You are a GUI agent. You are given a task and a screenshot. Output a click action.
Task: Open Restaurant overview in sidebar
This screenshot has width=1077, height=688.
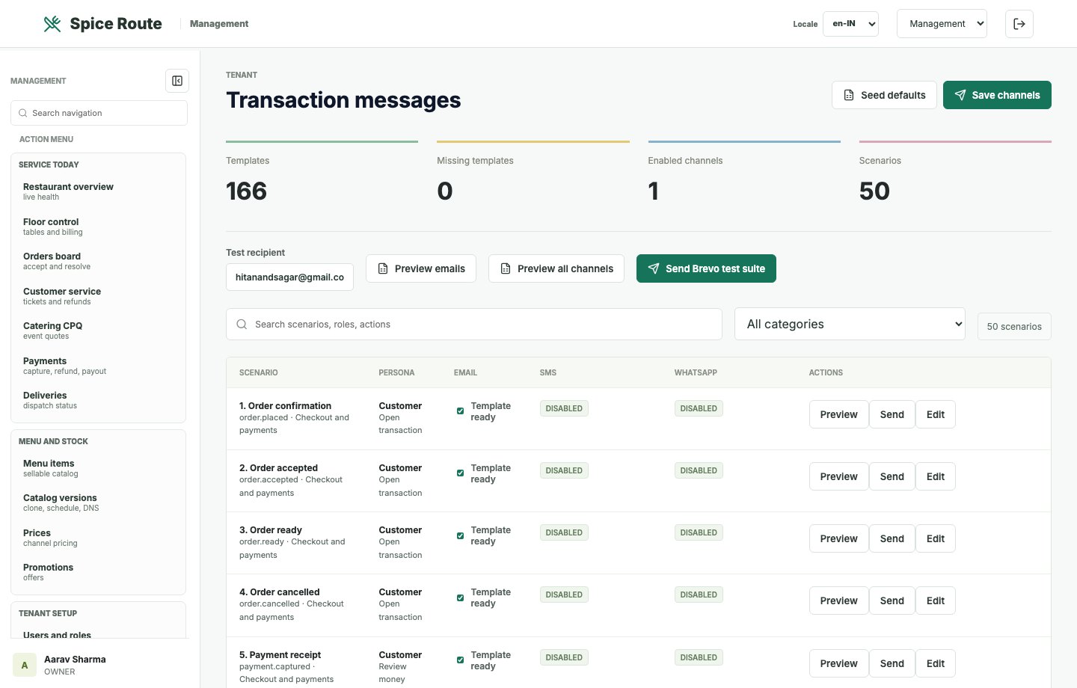click(x=98, y=191)
